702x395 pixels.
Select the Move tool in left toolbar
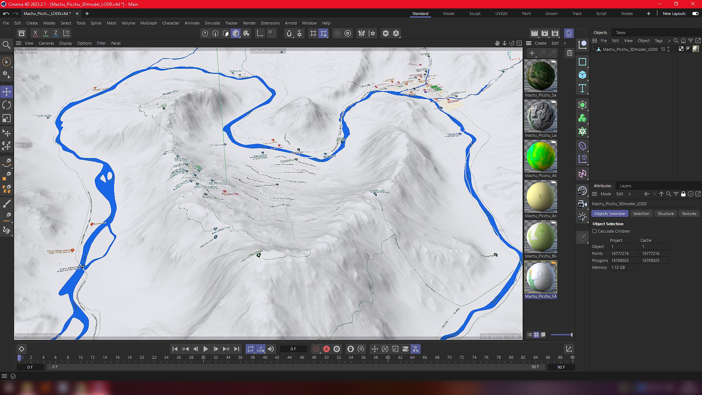[x=7, y=92]
